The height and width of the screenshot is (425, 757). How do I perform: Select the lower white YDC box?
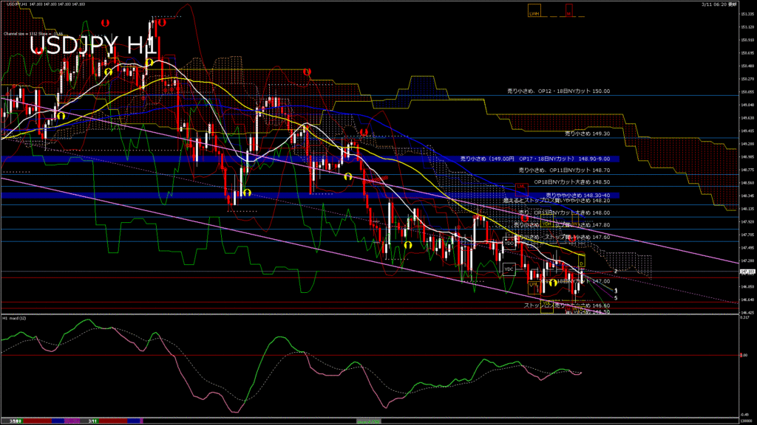coord(508,269)
